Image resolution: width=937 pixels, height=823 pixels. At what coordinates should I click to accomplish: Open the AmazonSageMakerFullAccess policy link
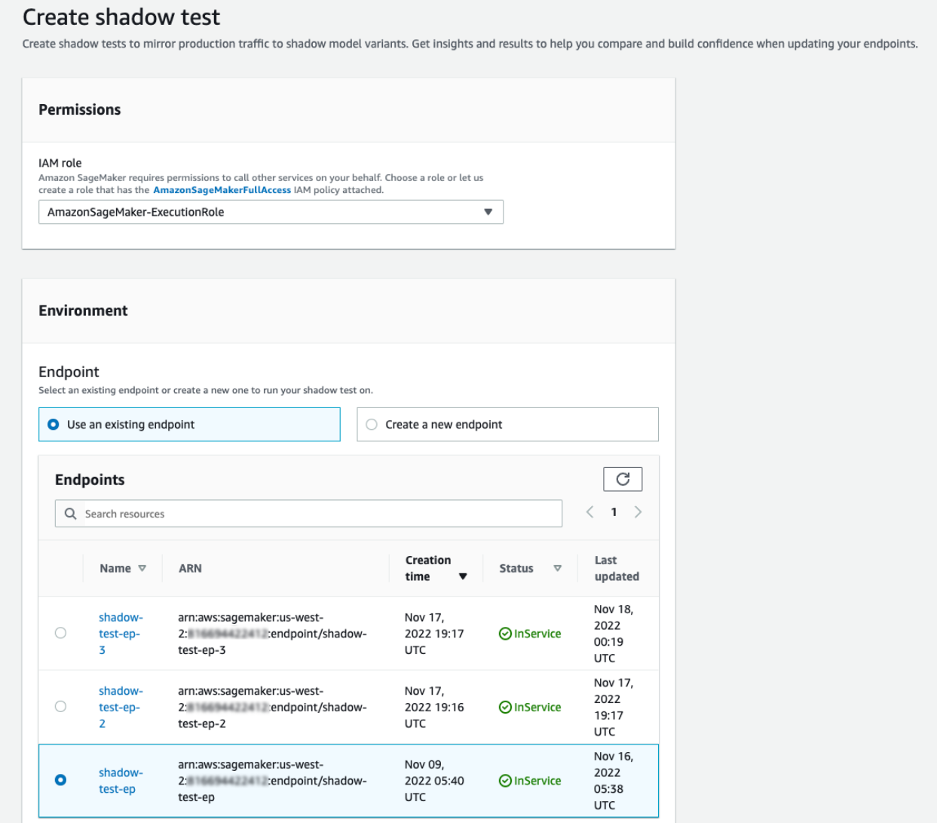point(222,190)
